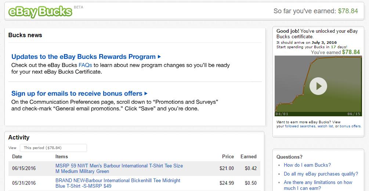
Task: Click the bonus offers link
Action: (x=350, y=126)
